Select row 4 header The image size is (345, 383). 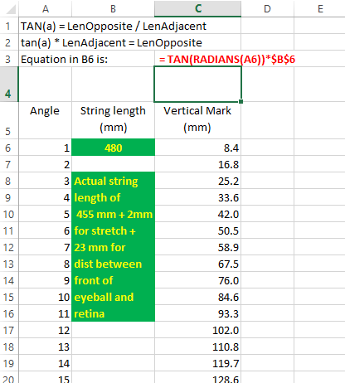click(x=9, y=85)
